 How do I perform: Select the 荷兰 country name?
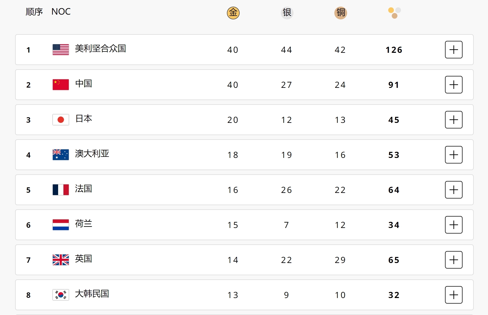[83, 224]
